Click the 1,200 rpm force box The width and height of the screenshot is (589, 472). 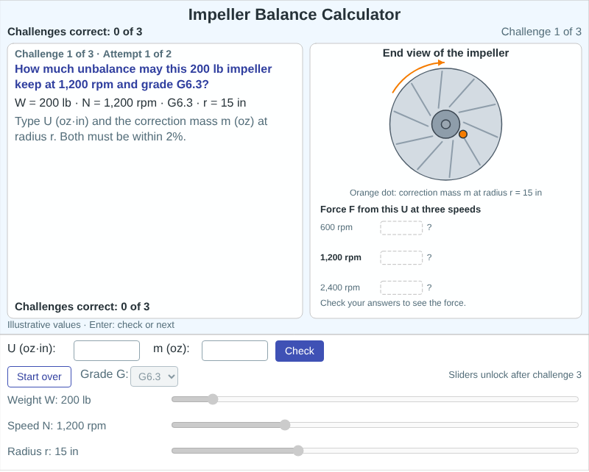pos(401,258)
